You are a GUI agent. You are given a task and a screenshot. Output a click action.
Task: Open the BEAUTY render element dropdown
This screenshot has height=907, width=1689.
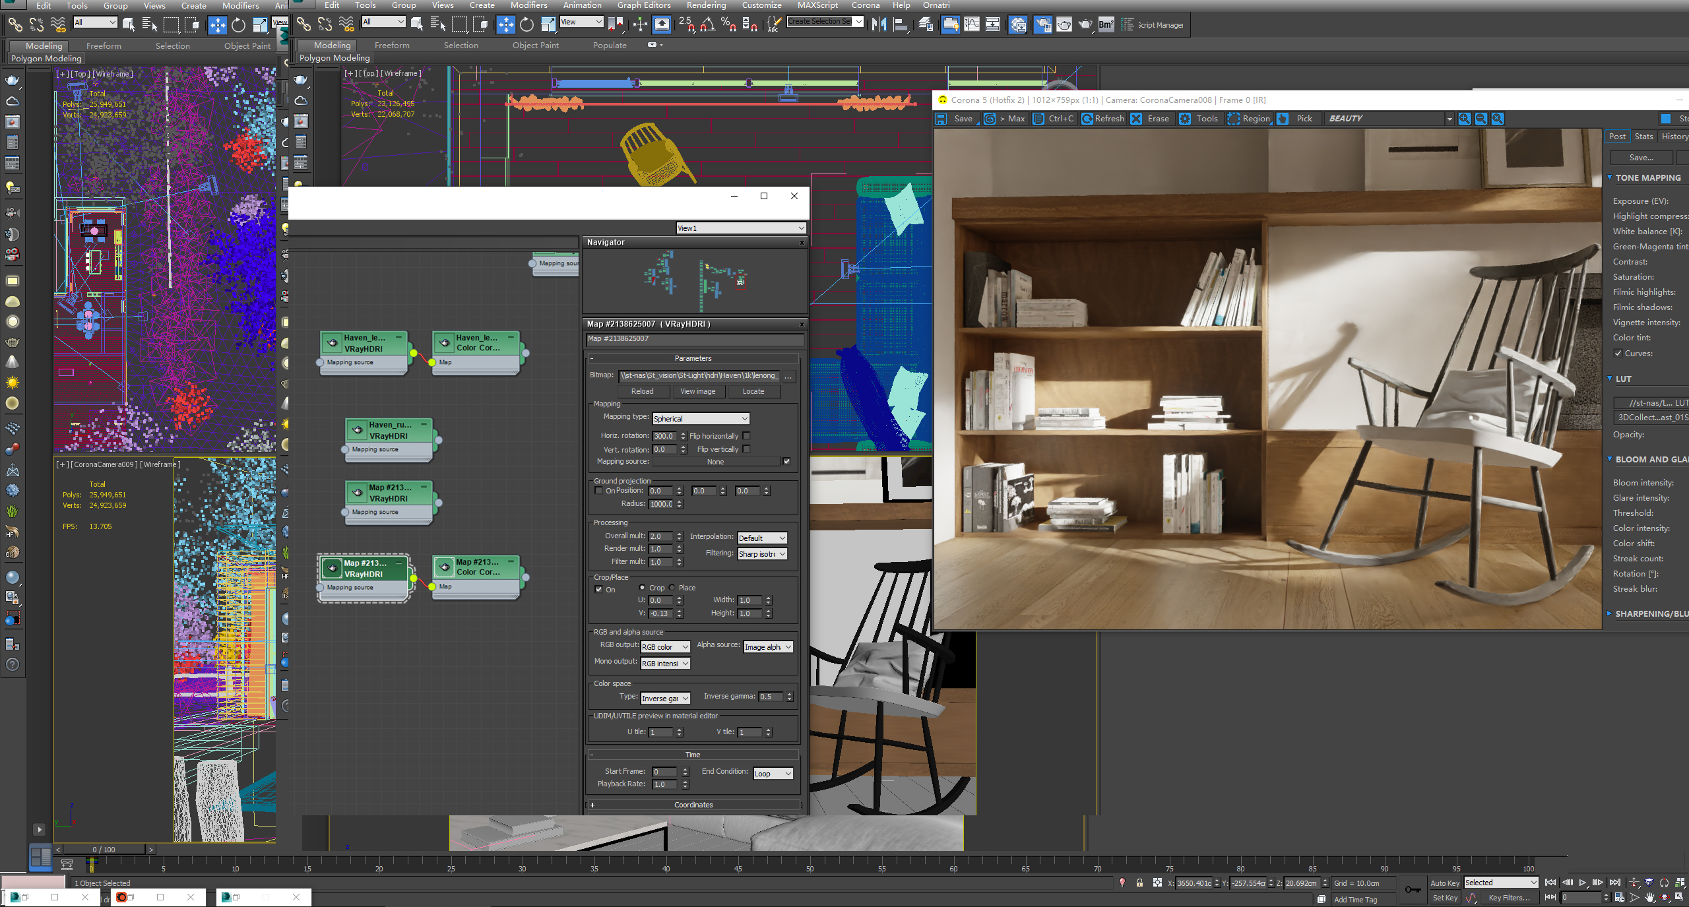1389,119
